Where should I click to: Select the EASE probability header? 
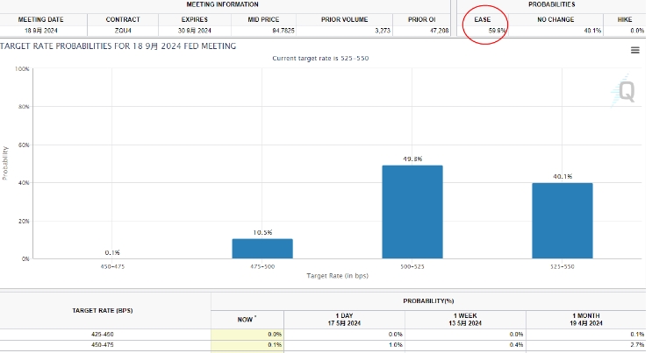483,19
